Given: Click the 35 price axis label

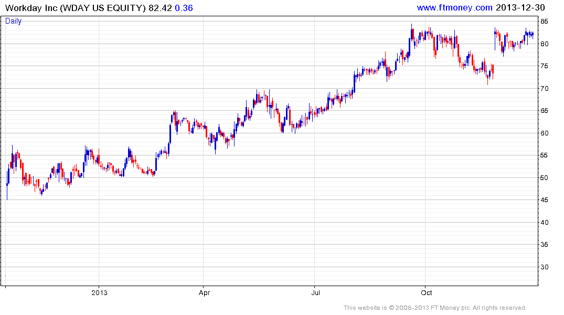Looking at the screenshot, I should tap(544, 245).
